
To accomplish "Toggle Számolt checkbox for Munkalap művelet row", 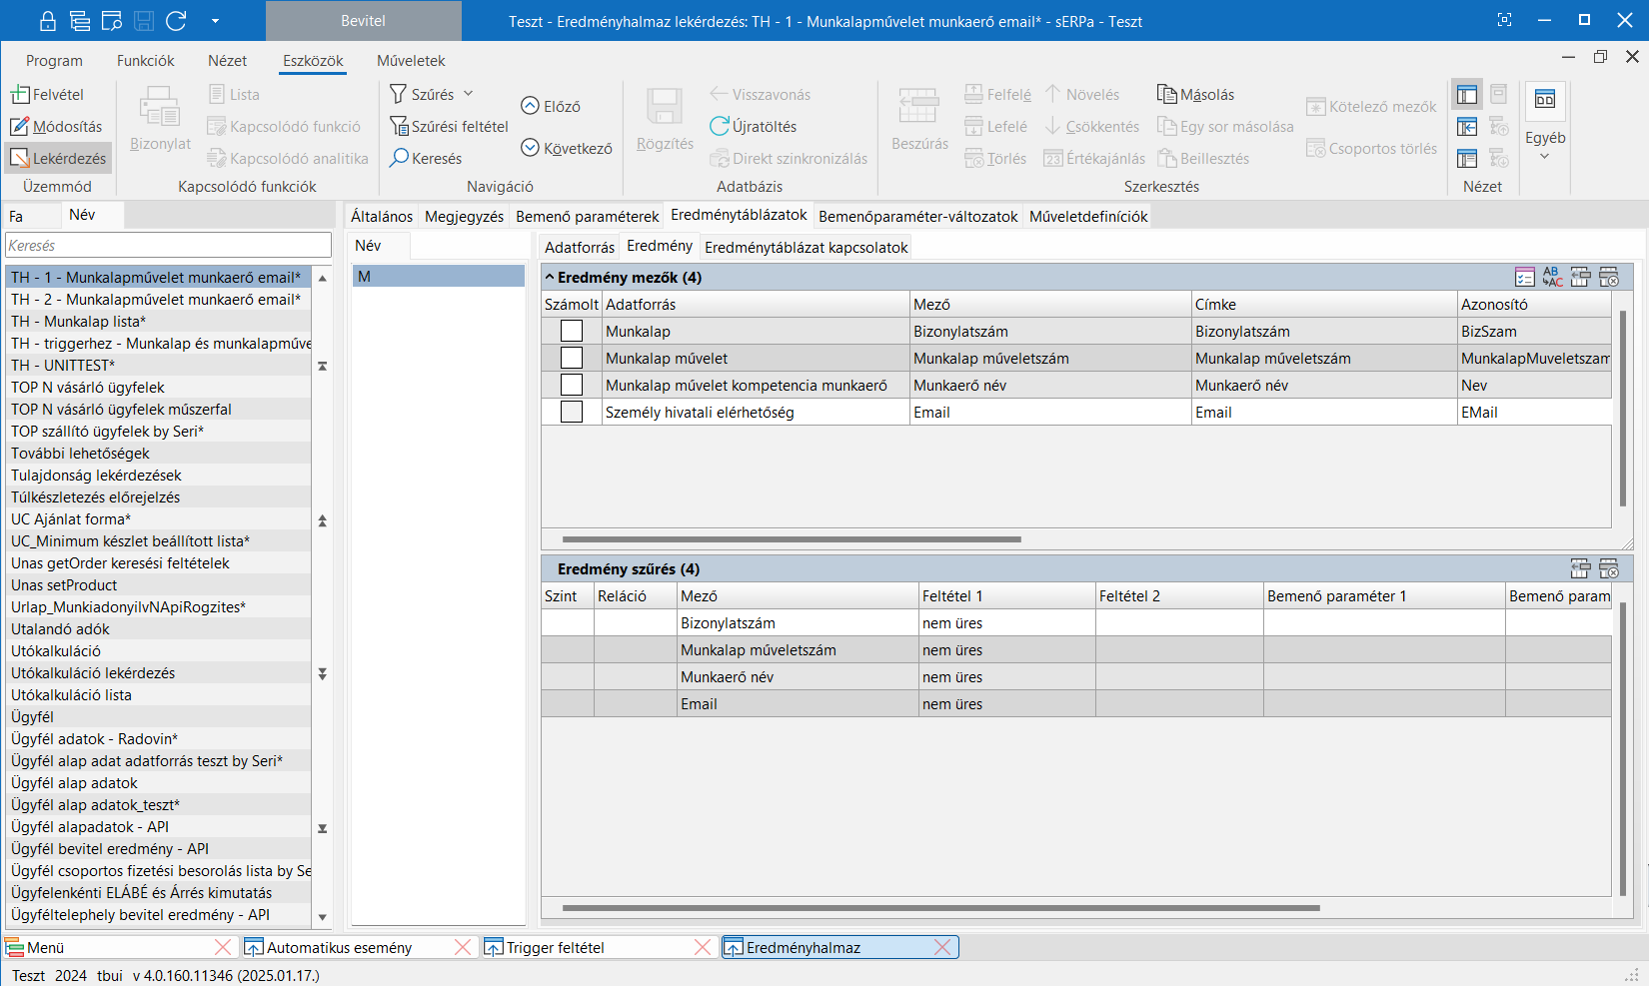I will [x=572, y=359].
